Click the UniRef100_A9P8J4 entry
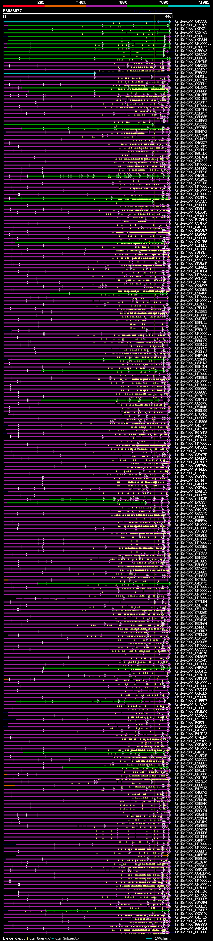This screenshot has height=941, width=213. coord(191,40)
